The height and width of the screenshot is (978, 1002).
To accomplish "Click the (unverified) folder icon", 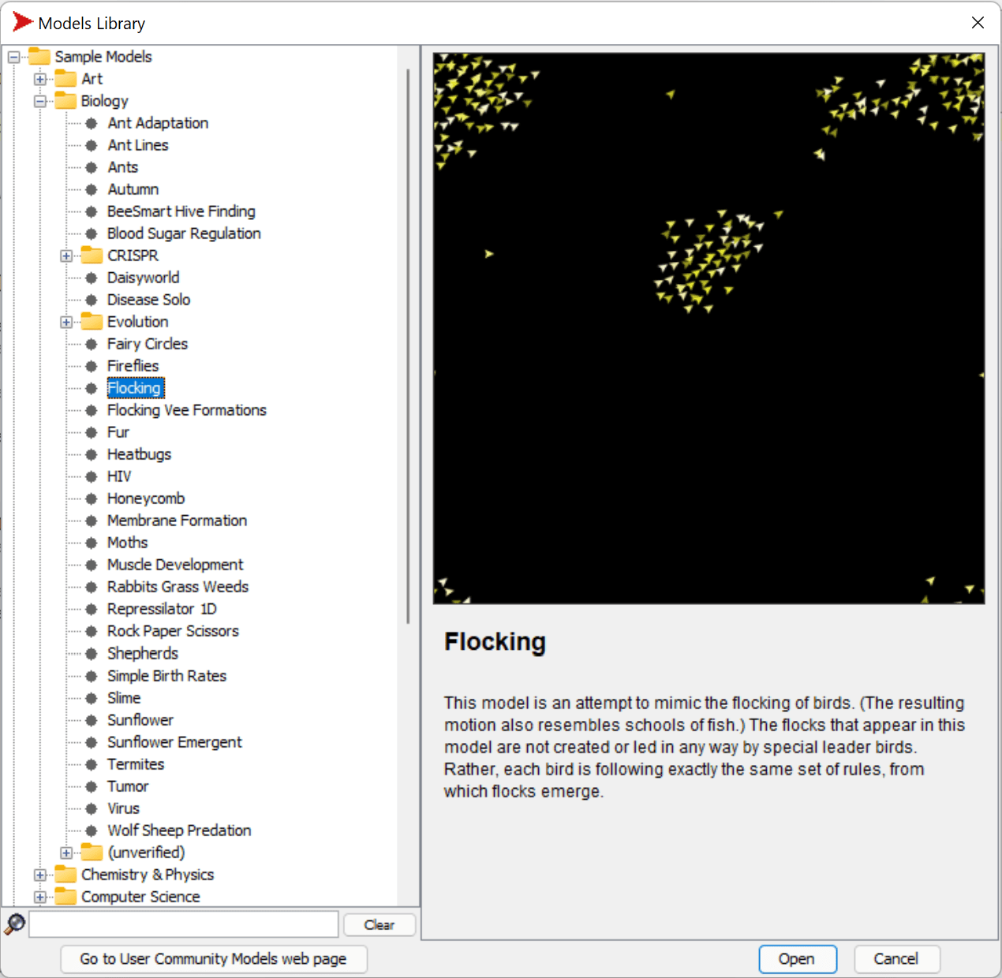I will click(x=91, y=852).
